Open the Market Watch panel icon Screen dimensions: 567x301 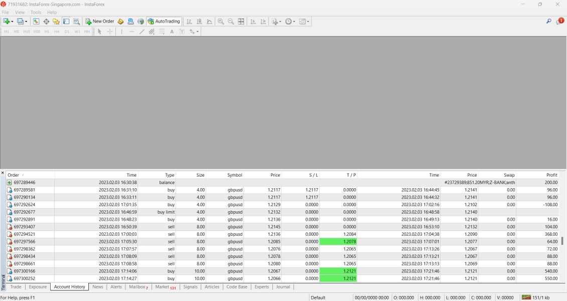point(36,22)
